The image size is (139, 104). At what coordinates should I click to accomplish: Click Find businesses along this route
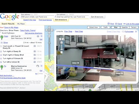pos(13,78)
